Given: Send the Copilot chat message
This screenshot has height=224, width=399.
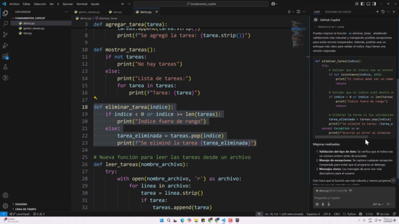Looking at the screenshot, I should point(388,204).
